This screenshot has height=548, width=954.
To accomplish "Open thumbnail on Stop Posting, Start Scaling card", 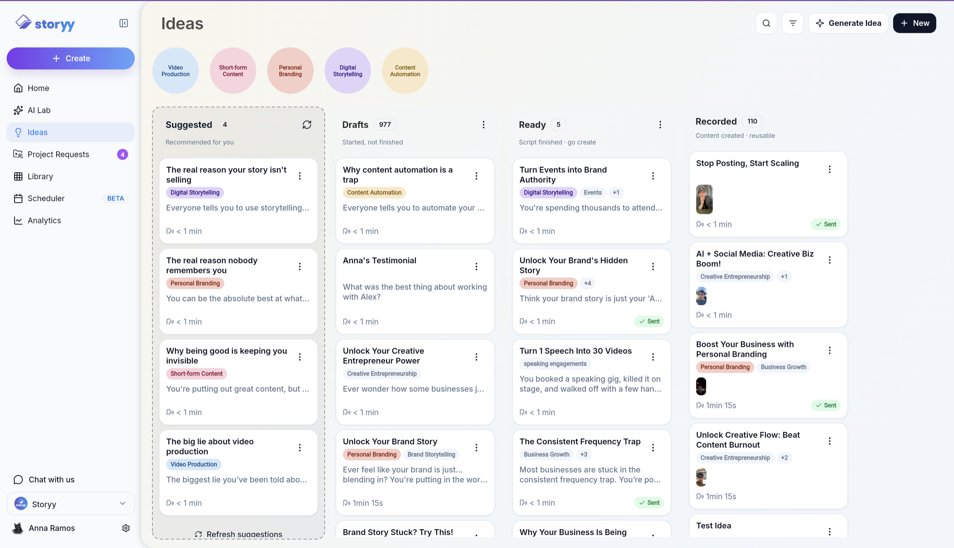I will pos(704,199).
